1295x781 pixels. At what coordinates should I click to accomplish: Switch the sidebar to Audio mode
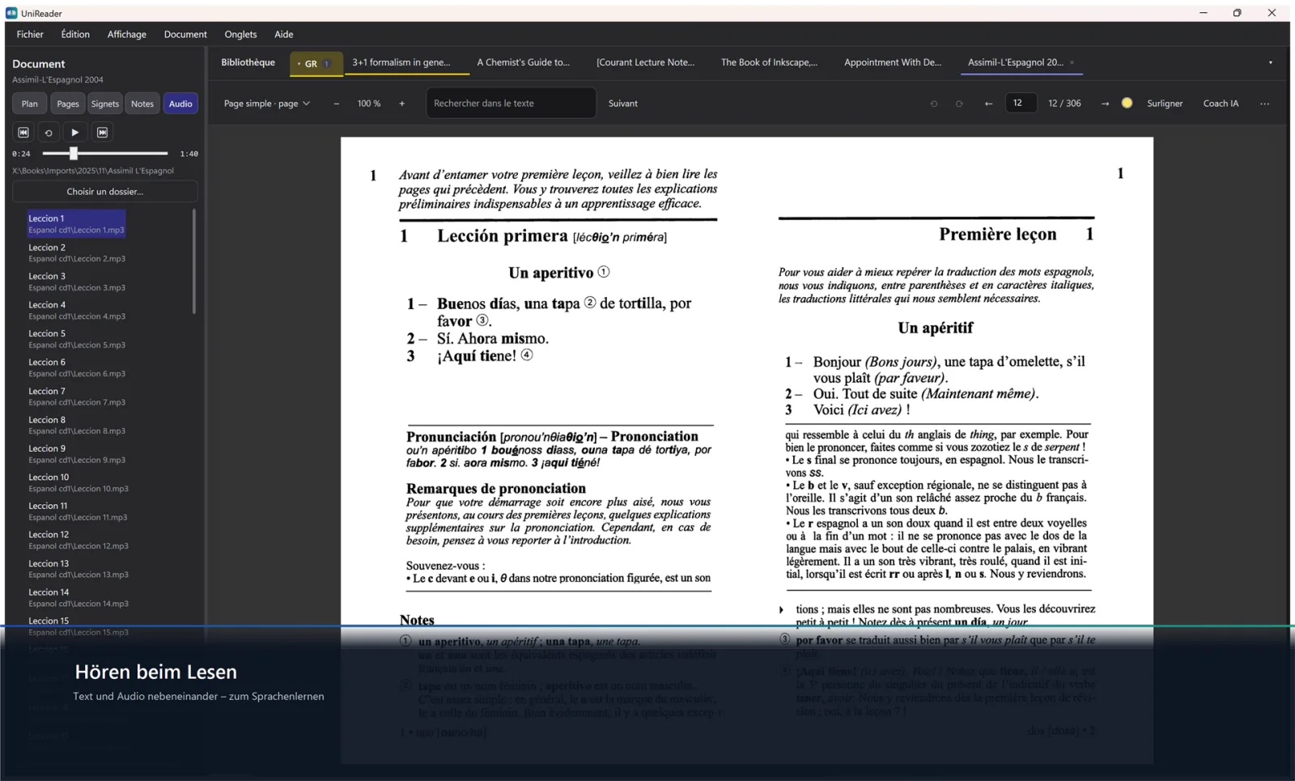[x=180, y=104]
